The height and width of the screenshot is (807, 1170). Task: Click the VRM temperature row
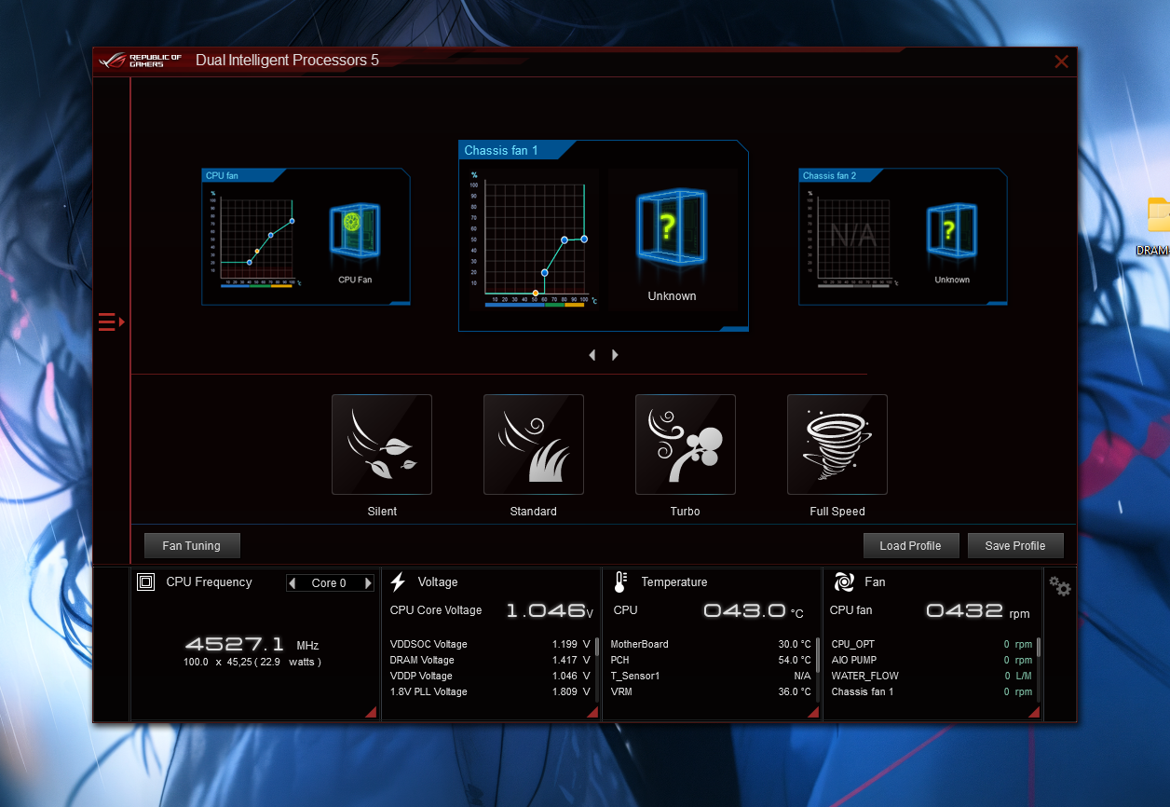coord(711,692)
